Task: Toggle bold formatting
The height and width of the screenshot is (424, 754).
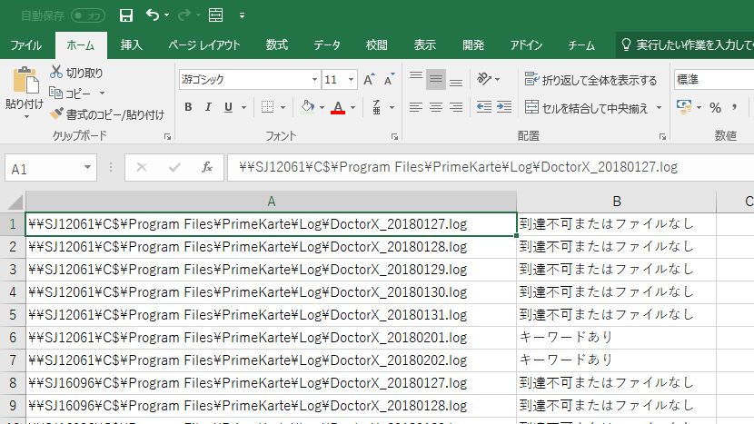Action: [189, 107]
